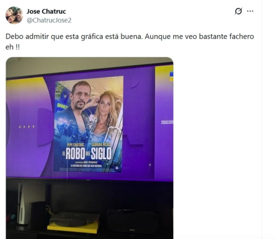This screenshot has height=239, width=276.
Task: Open the three-dot more options menu
Action: pos(250,11)
